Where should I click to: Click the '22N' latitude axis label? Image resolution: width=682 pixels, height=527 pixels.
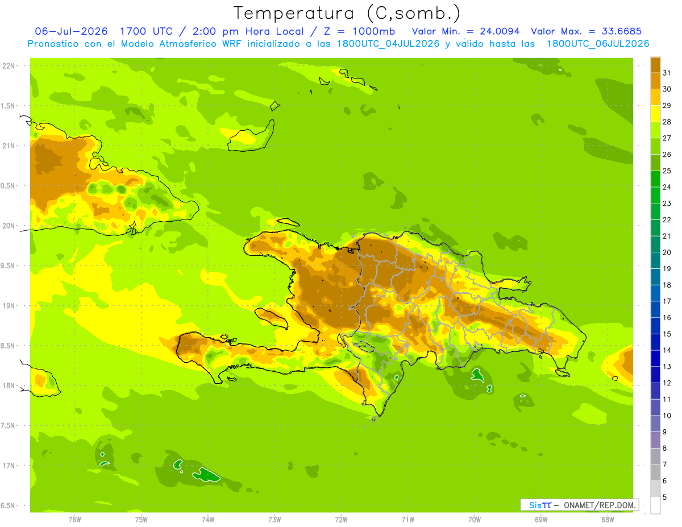(9, 66)
